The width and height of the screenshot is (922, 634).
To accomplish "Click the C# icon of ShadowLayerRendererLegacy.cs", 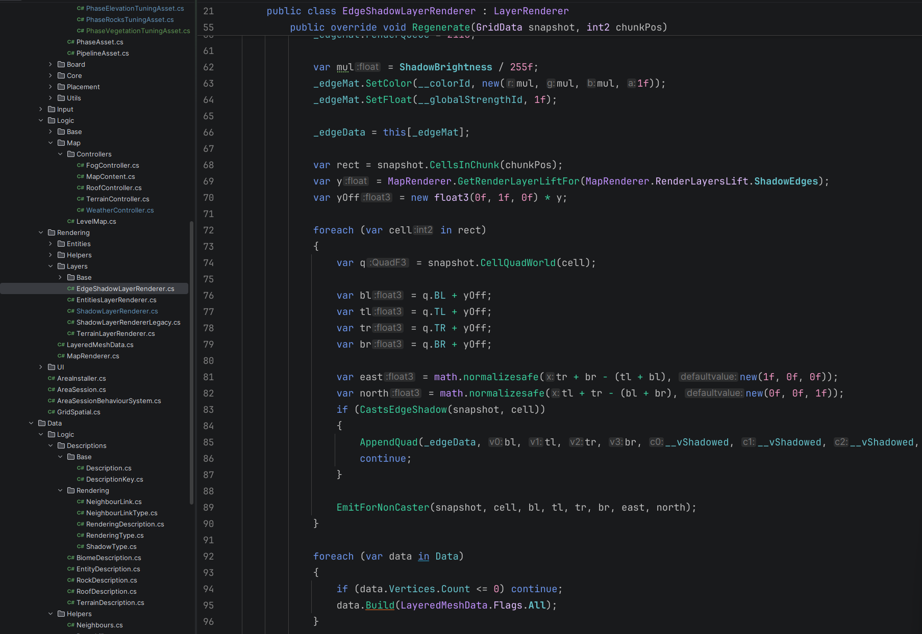I will pyautogui.click(x=71, y=323).
